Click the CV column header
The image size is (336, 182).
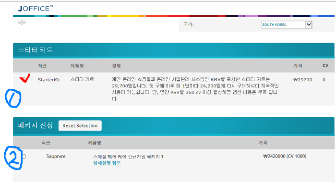(325, 66)
